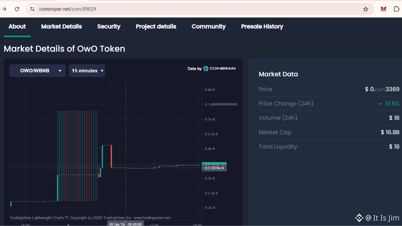402x226 pixels.
Task: Open the 15 minutes interval dropdown
Action: [87, 71]
